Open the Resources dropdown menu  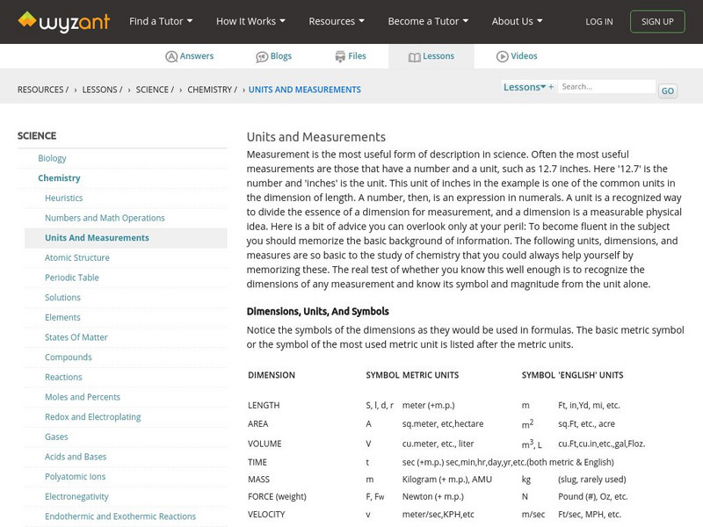[x=337, y=21]
